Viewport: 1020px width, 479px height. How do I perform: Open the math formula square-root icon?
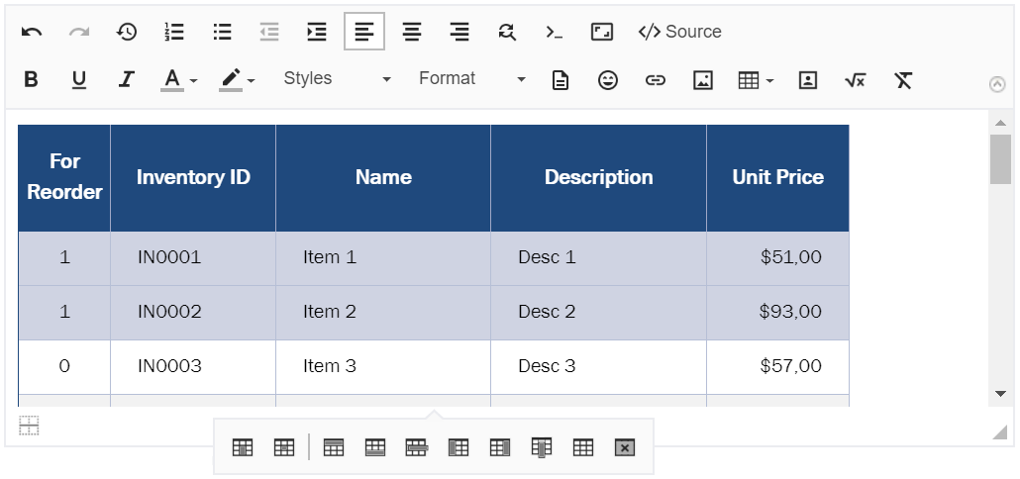tap(855, 80)
